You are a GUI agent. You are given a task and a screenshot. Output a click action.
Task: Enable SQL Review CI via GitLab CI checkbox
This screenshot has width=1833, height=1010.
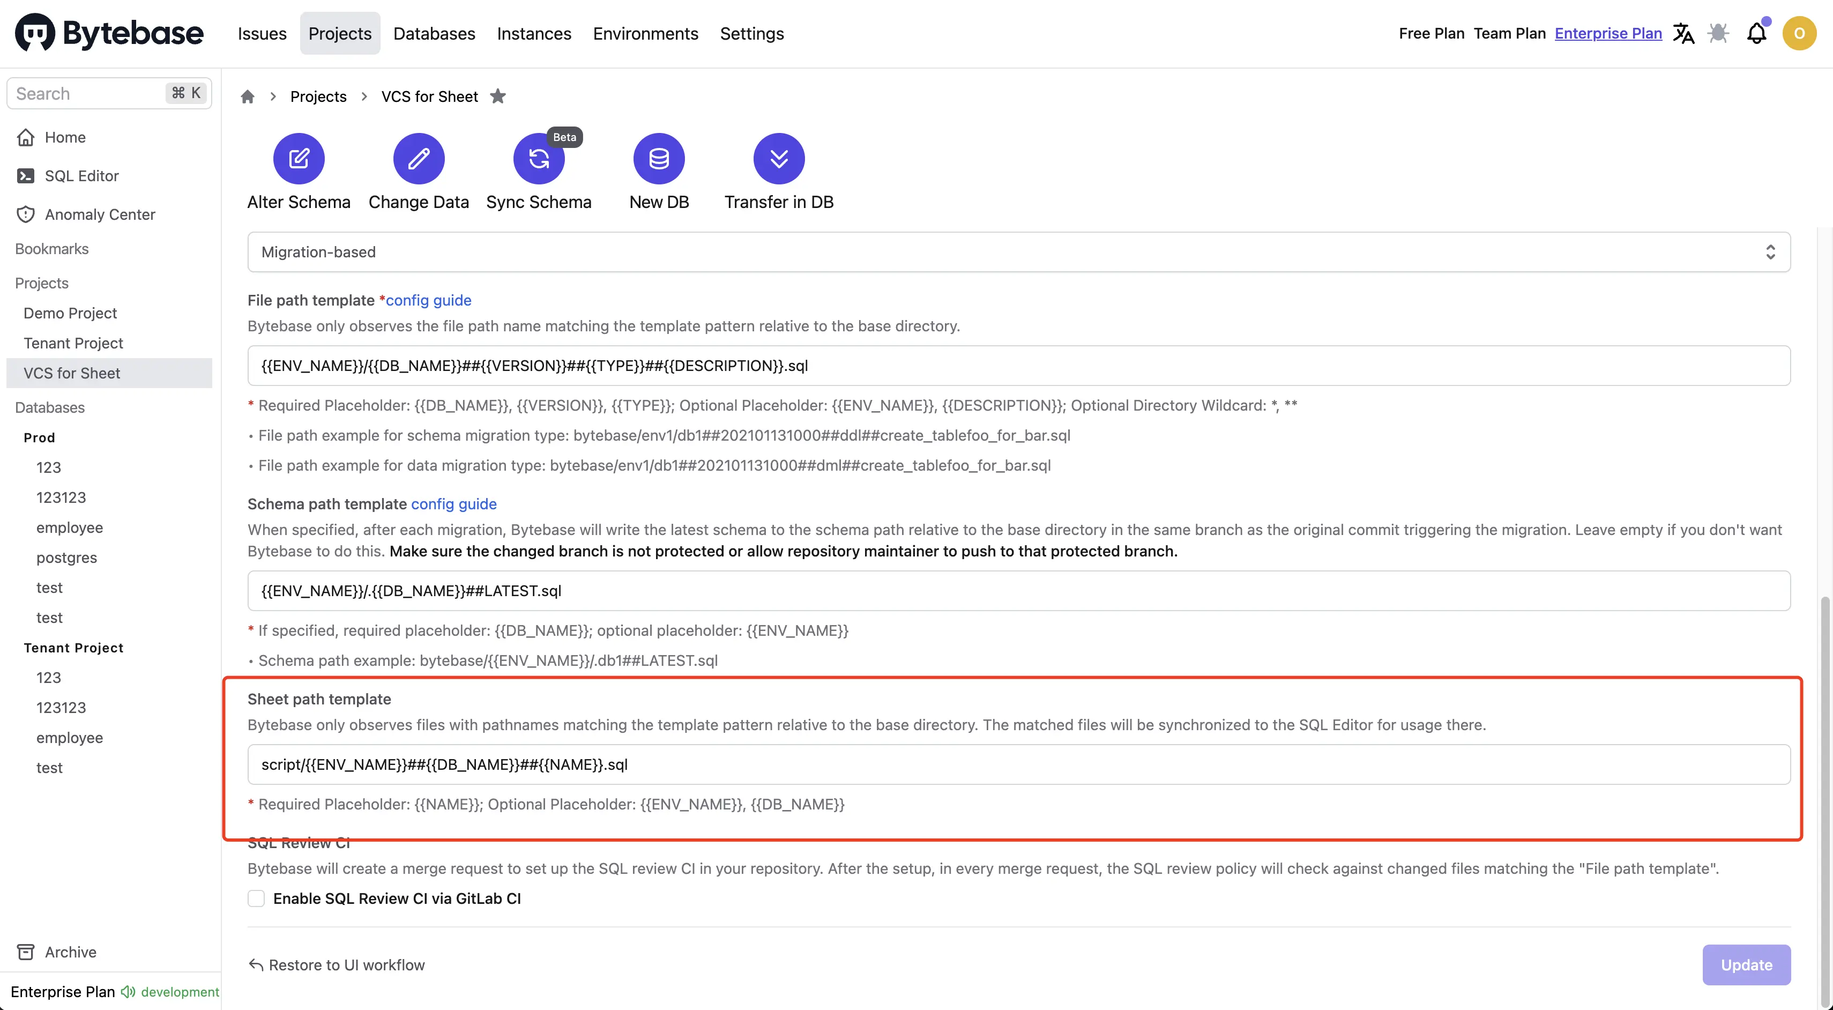coord(256,898)
